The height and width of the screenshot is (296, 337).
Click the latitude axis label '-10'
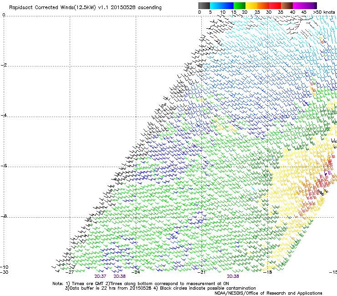click(x=4, y=267)
